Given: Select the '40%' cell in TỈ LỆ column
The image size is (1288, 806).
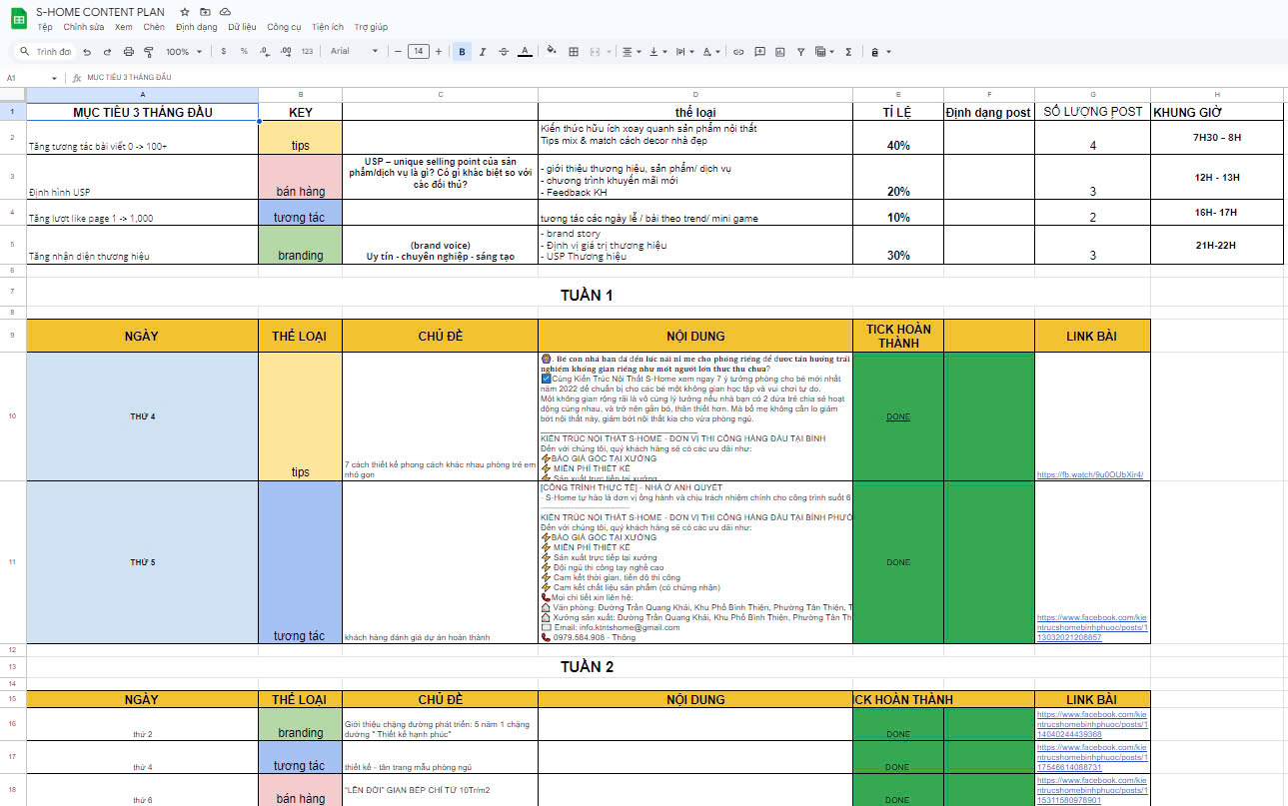Looking at the screenshot, I should coord(898,138).
